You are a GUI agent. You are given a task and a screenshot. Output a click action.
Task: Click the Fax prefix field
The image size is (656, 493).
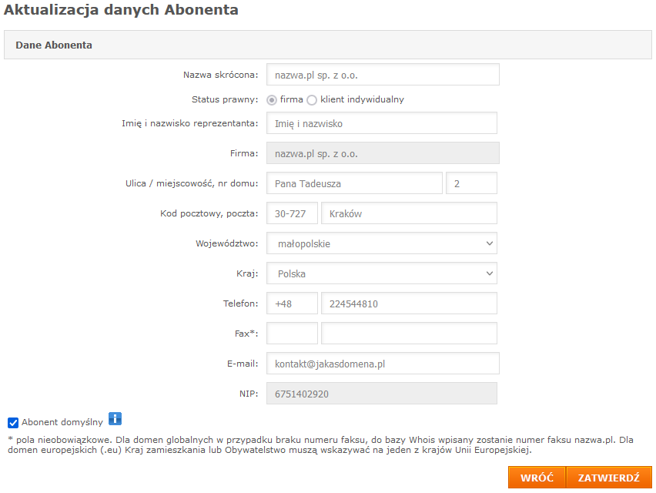292,333
